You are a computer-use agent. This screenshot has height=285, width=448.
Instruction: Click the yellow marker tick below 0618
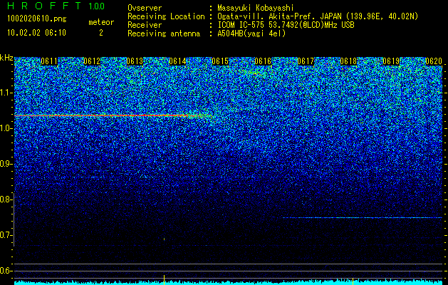[x=353, y=281]
